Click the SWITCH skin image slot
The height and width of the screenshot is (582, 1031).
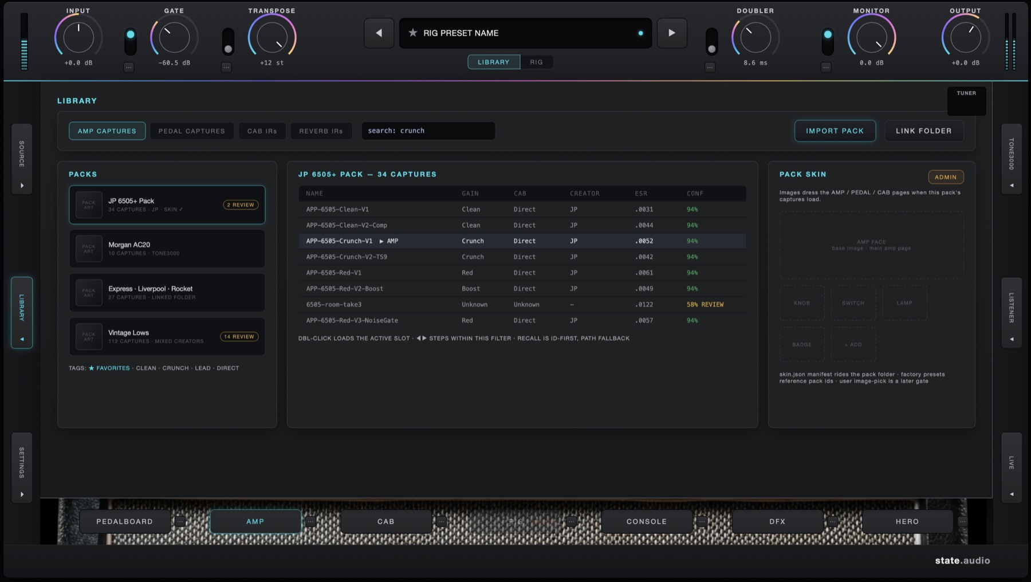[853, 303]
